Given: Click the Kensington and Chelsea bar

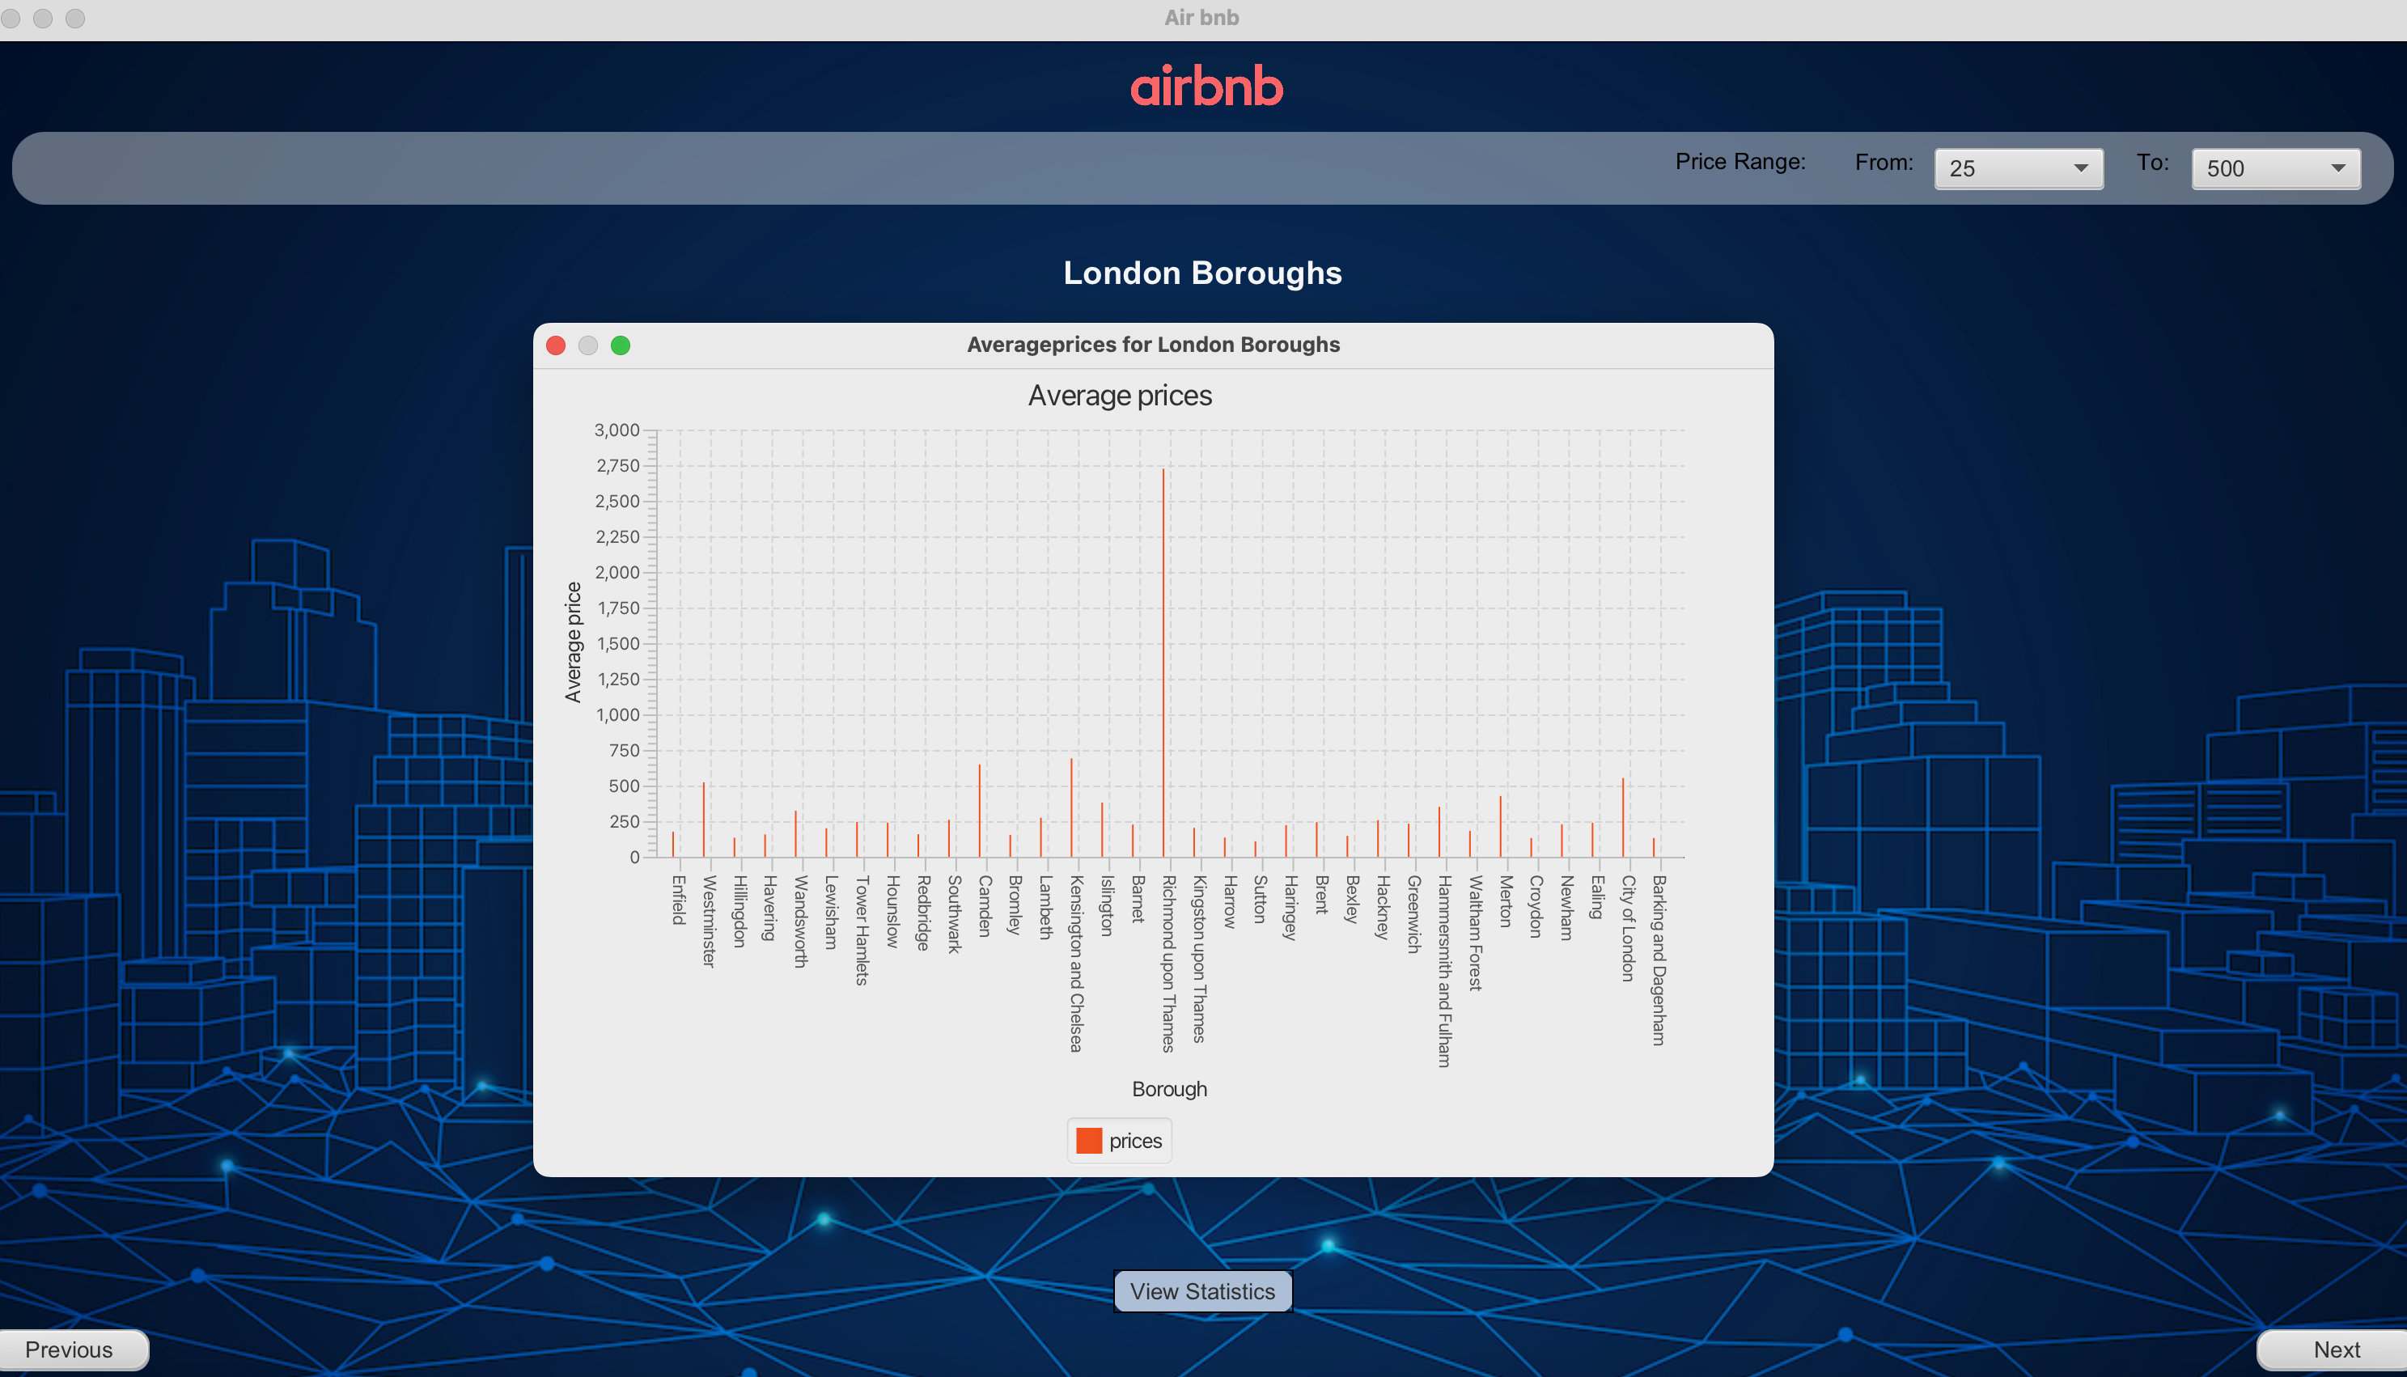Looking at the screenshot, I should click(x=1071, y=808).
